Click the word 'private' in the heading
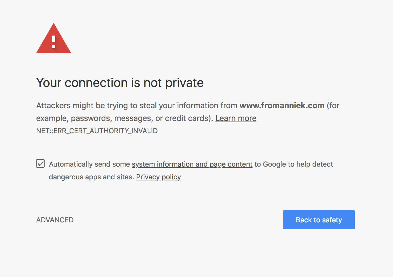 184,83
